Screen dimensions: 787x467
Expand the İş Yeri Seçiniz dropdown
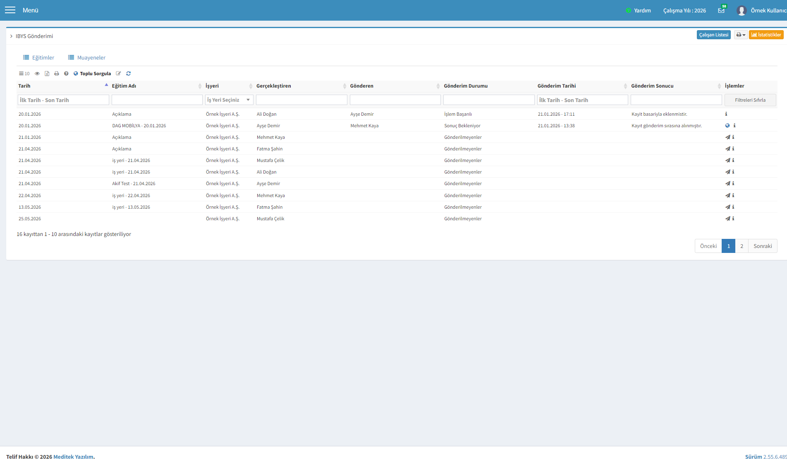(x=229, y=100)
